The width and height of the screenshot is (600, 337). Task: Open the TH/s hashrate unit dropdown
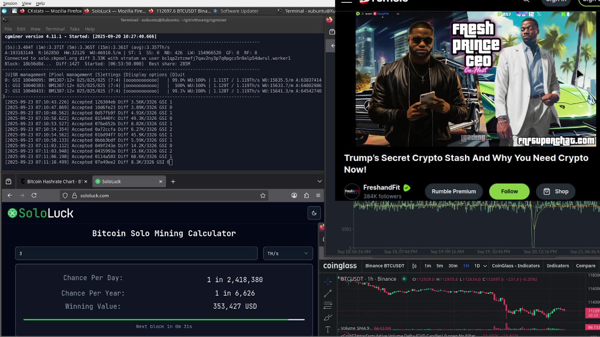(288, 253)
